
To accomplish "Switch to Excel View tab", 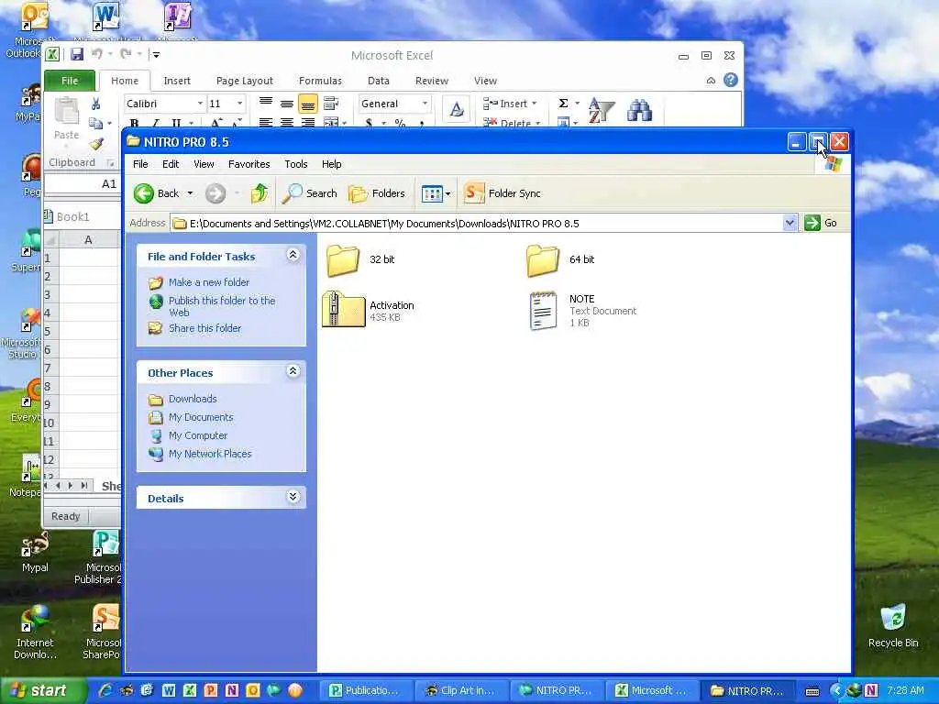I will pyautogui.click(x=486, y=81).
